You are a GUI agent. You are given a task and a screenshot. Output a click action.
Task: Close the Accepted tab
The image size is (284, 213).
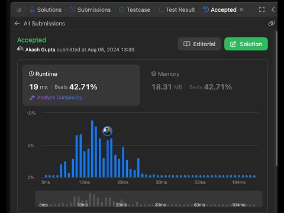[241, 9]
